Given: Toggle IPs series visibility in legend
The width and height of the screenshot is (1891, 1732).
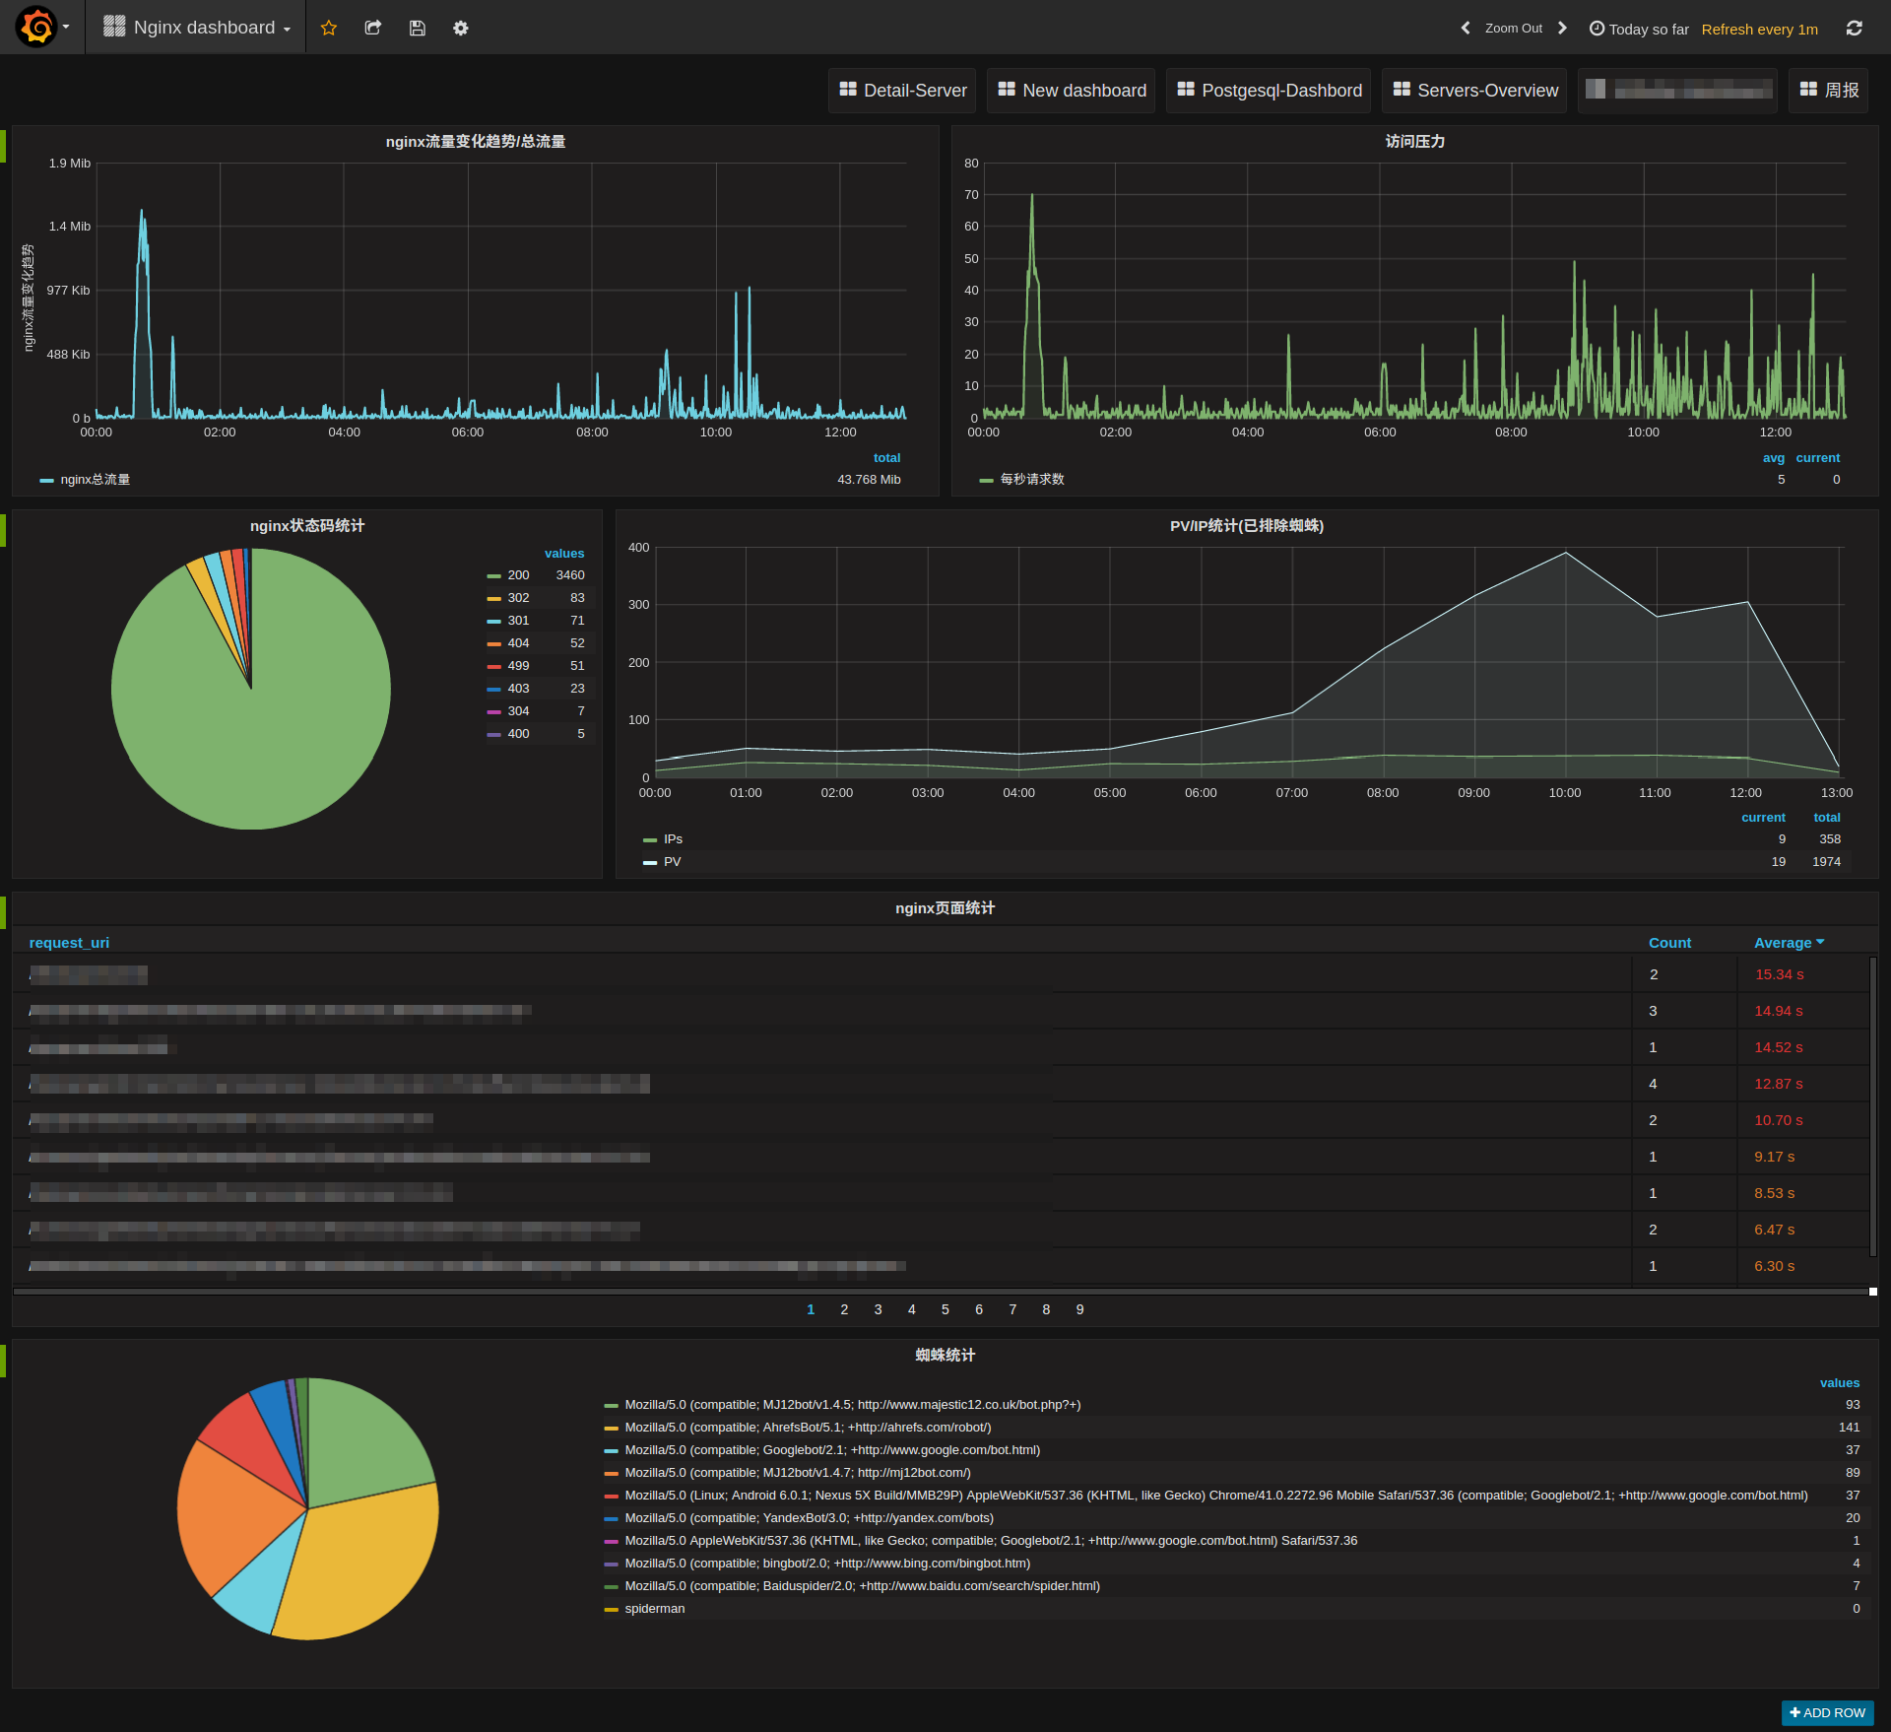Looking at the screenshot, I should pos(673,839).
